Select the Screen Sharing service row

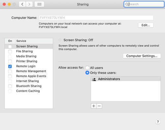pyautogui.click(x=29, y=46)
